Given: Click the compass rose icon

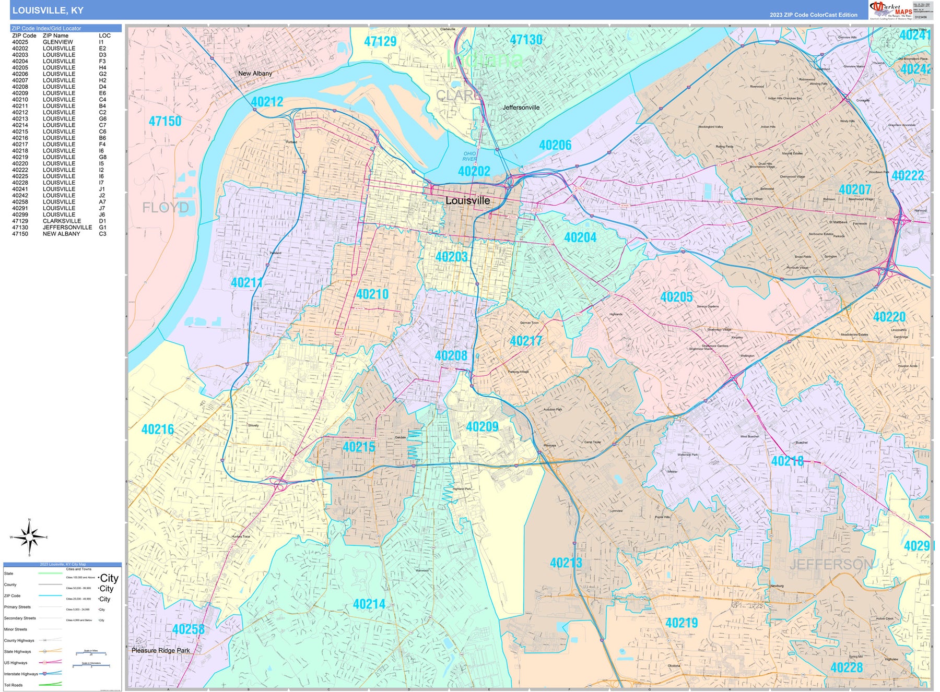Looking at the screenshot, I should tap(30, 537).
